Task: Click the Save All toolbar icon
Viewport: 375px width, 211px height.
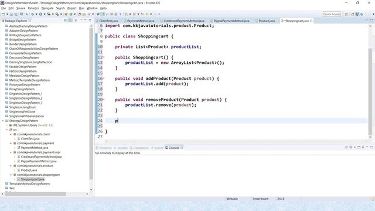Action: click(16, 14)
